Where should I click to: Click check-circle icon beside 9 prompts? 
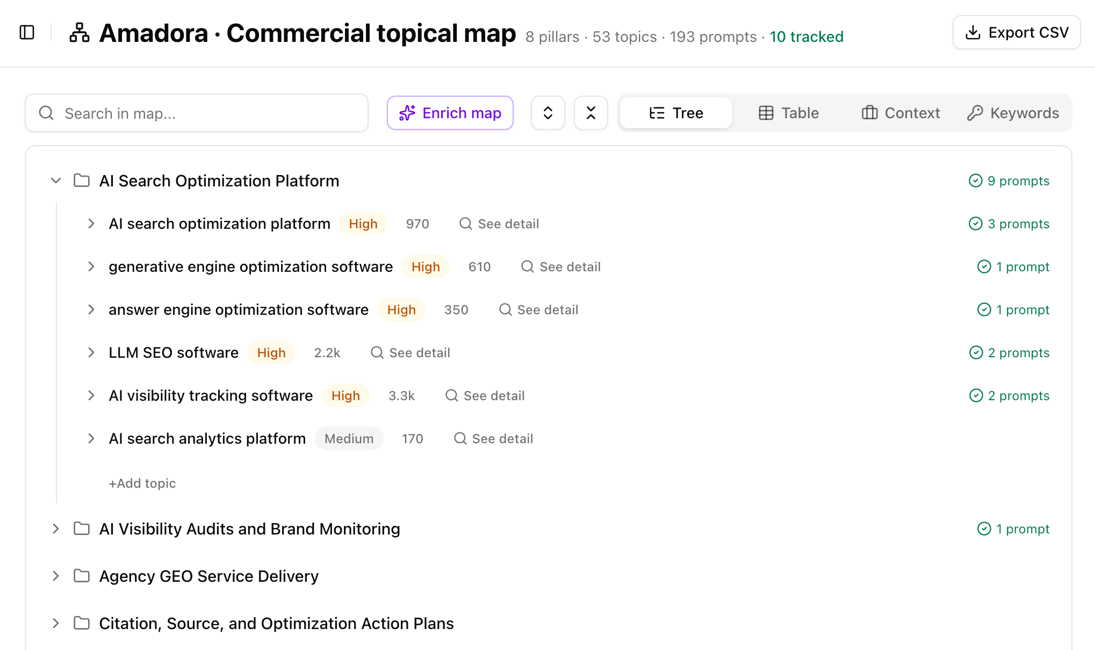pos(976,180)
